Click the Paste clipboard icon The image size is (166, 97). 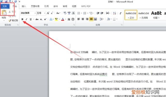click(x=4, y=12)
